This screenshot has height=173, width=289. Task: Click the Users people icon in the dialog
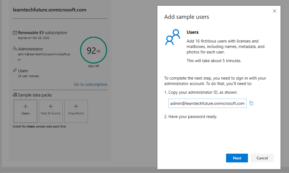point(172,37)
